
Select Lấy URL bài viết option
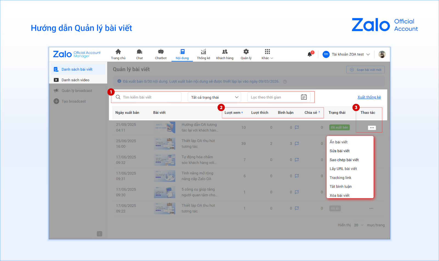[x=343, y=169]
